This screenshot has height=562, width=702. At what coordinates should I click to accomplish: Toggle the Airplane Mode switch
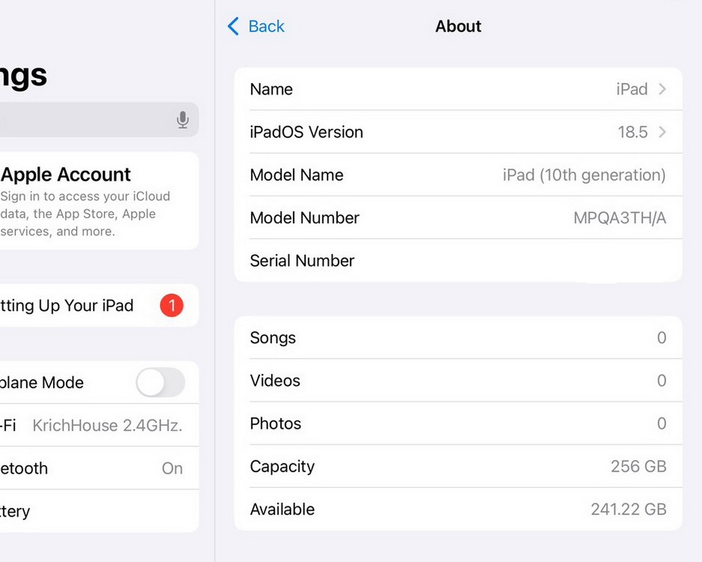pyautogui.click(x=160, y=383)
